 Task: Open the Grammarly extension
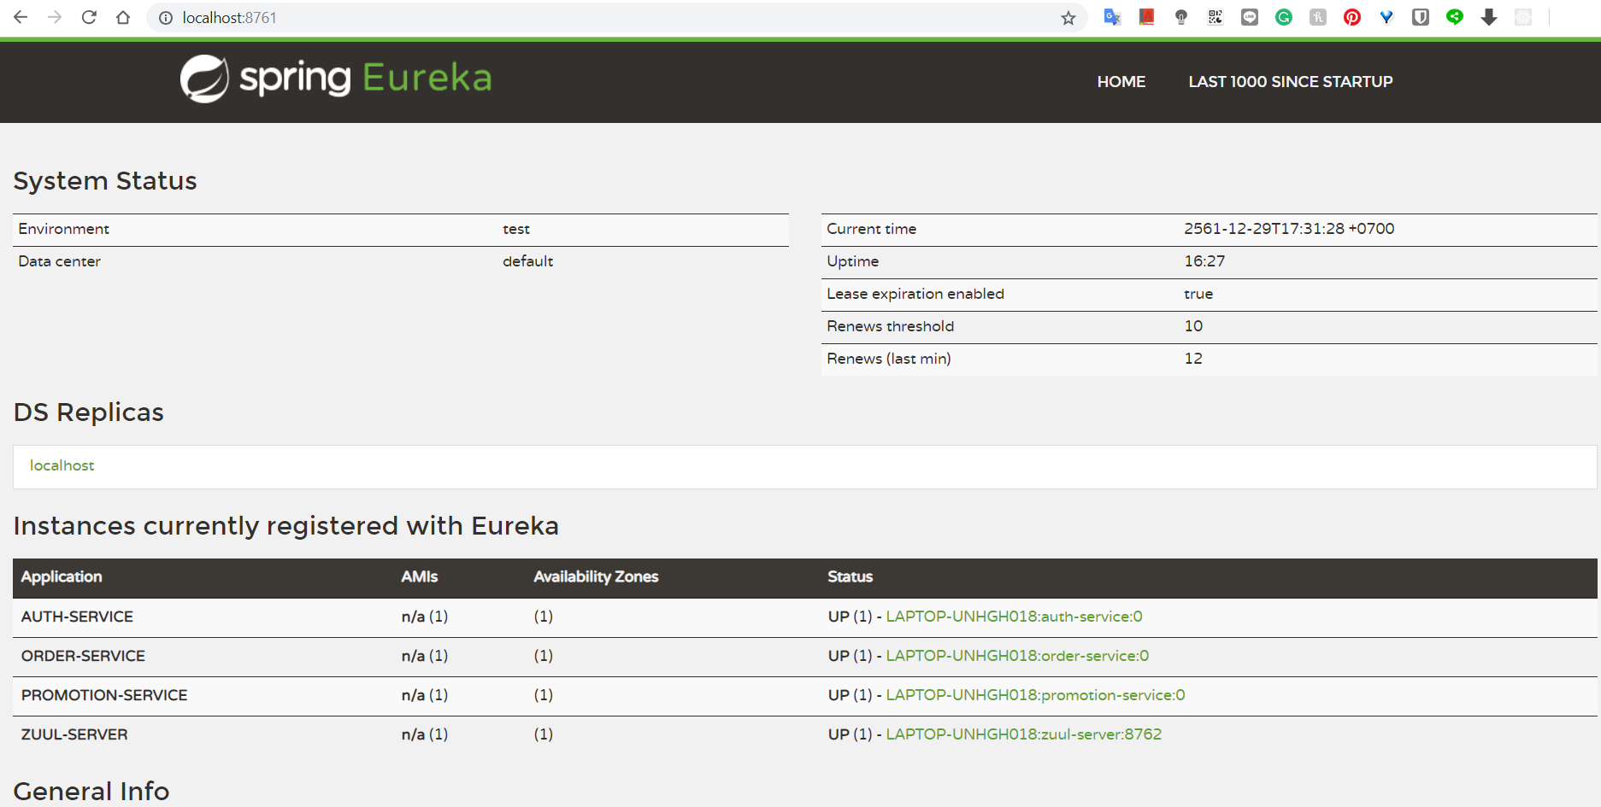click(1284, 17)
